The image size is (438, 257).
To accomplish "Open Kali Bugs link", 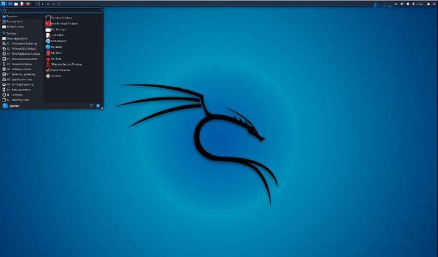I will (57, 58).
